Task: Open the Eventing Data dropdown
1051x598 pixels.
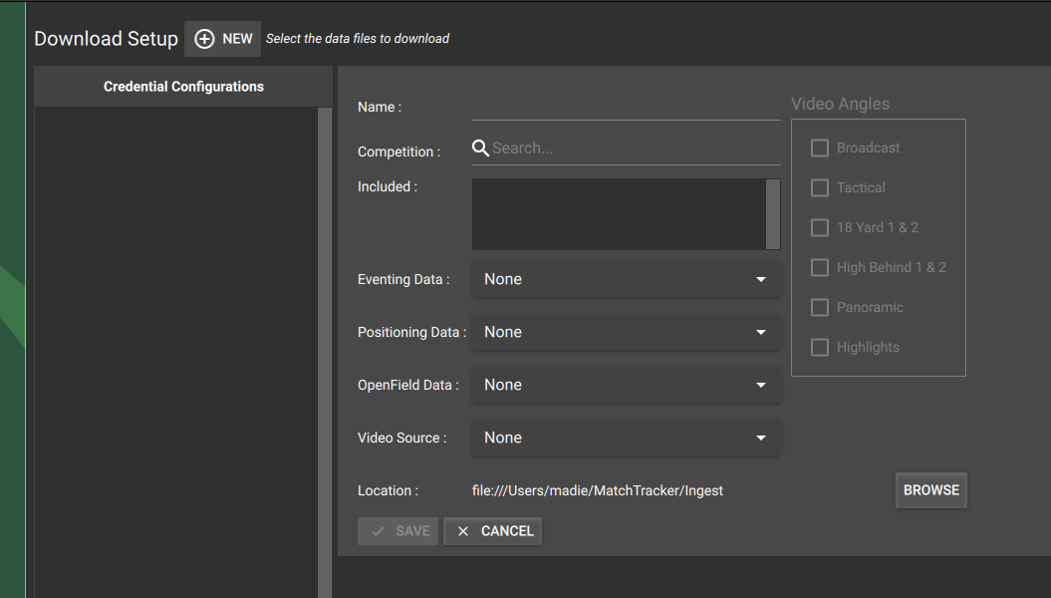Action: [x=626, y=279]
